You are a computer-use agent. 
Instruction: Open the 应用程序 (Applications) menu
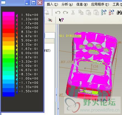click(x=100, y=4)
